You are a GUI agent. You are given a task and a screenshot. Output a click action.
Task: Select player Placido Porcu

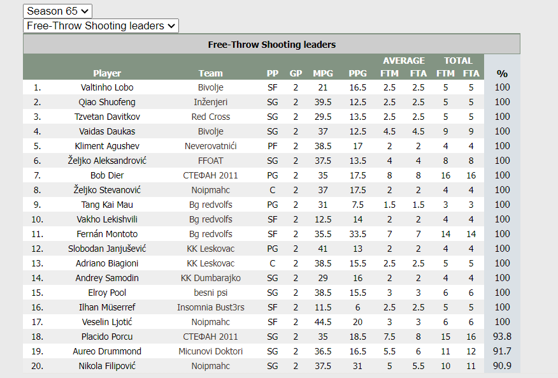pyautogui.click(x=107, y=337)
